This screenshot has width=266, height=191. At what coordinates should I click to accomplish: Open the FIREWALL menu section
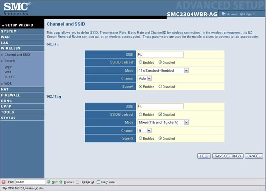(x=22, y=95)
